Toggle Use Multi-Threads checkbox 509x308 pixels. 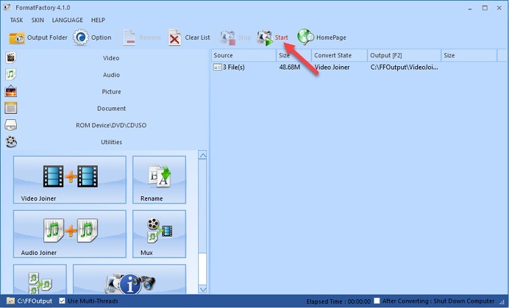[63, 301]
